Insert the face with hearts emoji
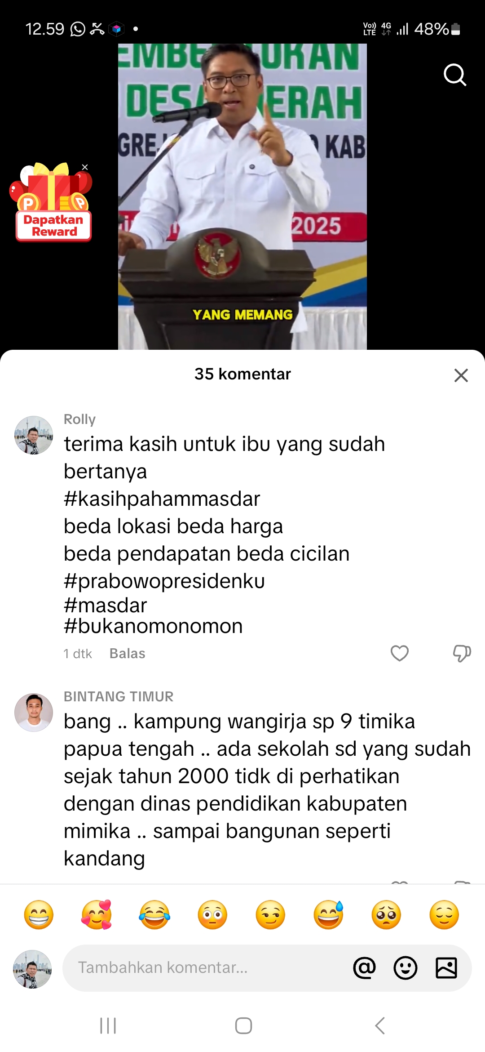Viewport: 485px width, 1052px height. click(97, 914)
